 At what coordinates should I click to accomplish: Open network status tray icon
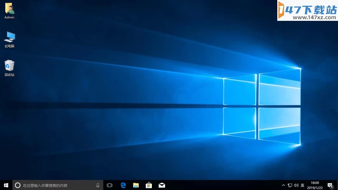[290, 185]
